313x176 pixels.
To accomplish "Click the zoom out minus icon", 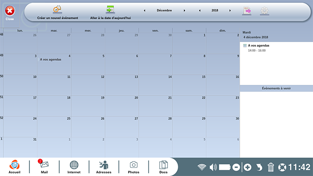I will point(236,167).
